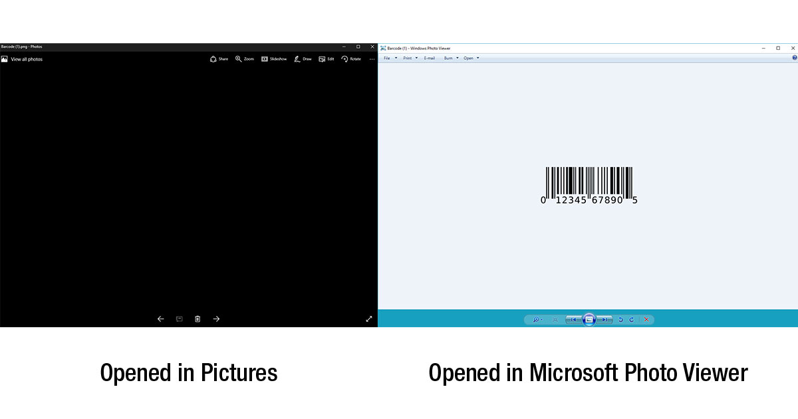Open the File menu in Photo Viewer
The height and width of the screenshot is (419, 798).
pos(388,58)
